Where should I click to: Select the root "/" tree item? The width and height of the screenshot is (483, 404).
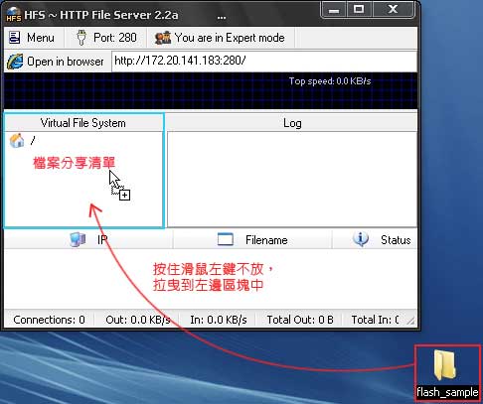click(x=33, y=141)
